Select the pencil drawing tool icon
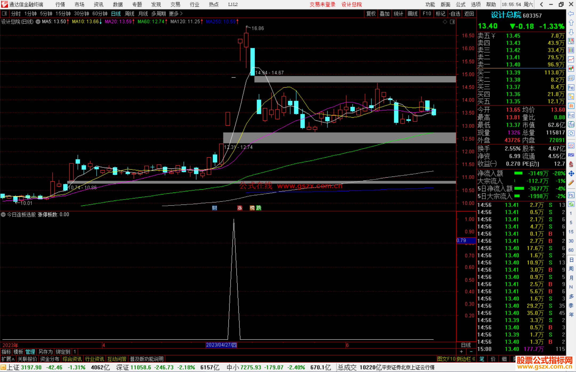This screenshot has height=372, width=576. (571, 183)
